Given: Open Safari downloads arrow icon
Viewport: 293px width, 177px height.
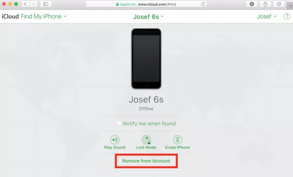Looking at the screenshot, I should coord(252,4).
